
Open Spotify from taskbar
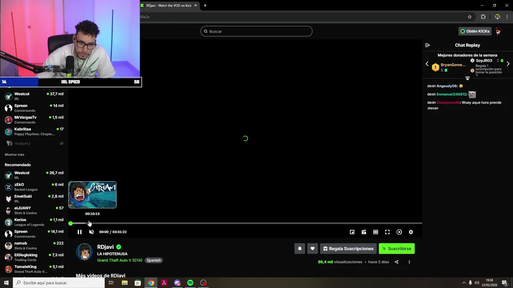[190, 283]
